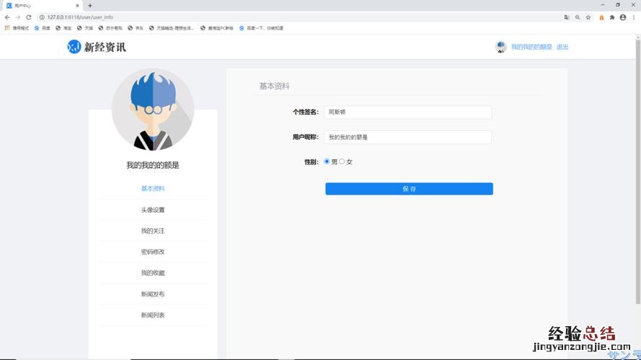Open the 京东 bookmark
Screen dimensions: 641x360
[136, 28]
